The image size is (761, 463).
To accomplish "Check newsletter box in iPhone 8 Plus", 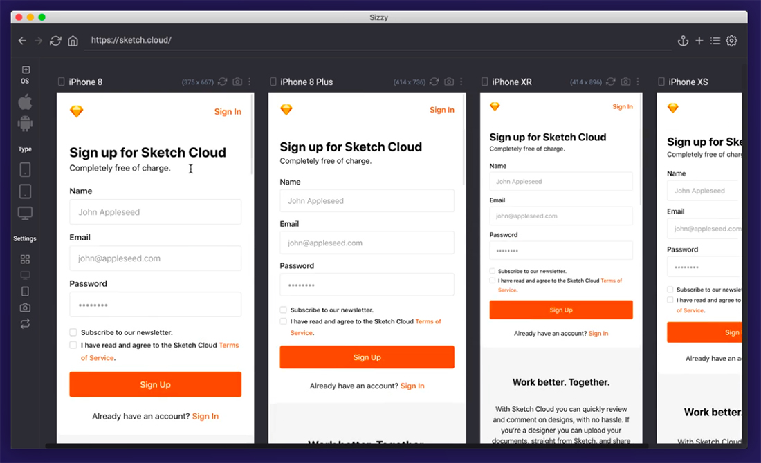I will pyautogui.click(x=284, y=310).
